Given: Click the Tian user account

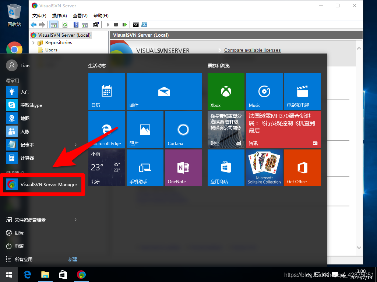Looking at the screenshot, I should tap(18, 65).
